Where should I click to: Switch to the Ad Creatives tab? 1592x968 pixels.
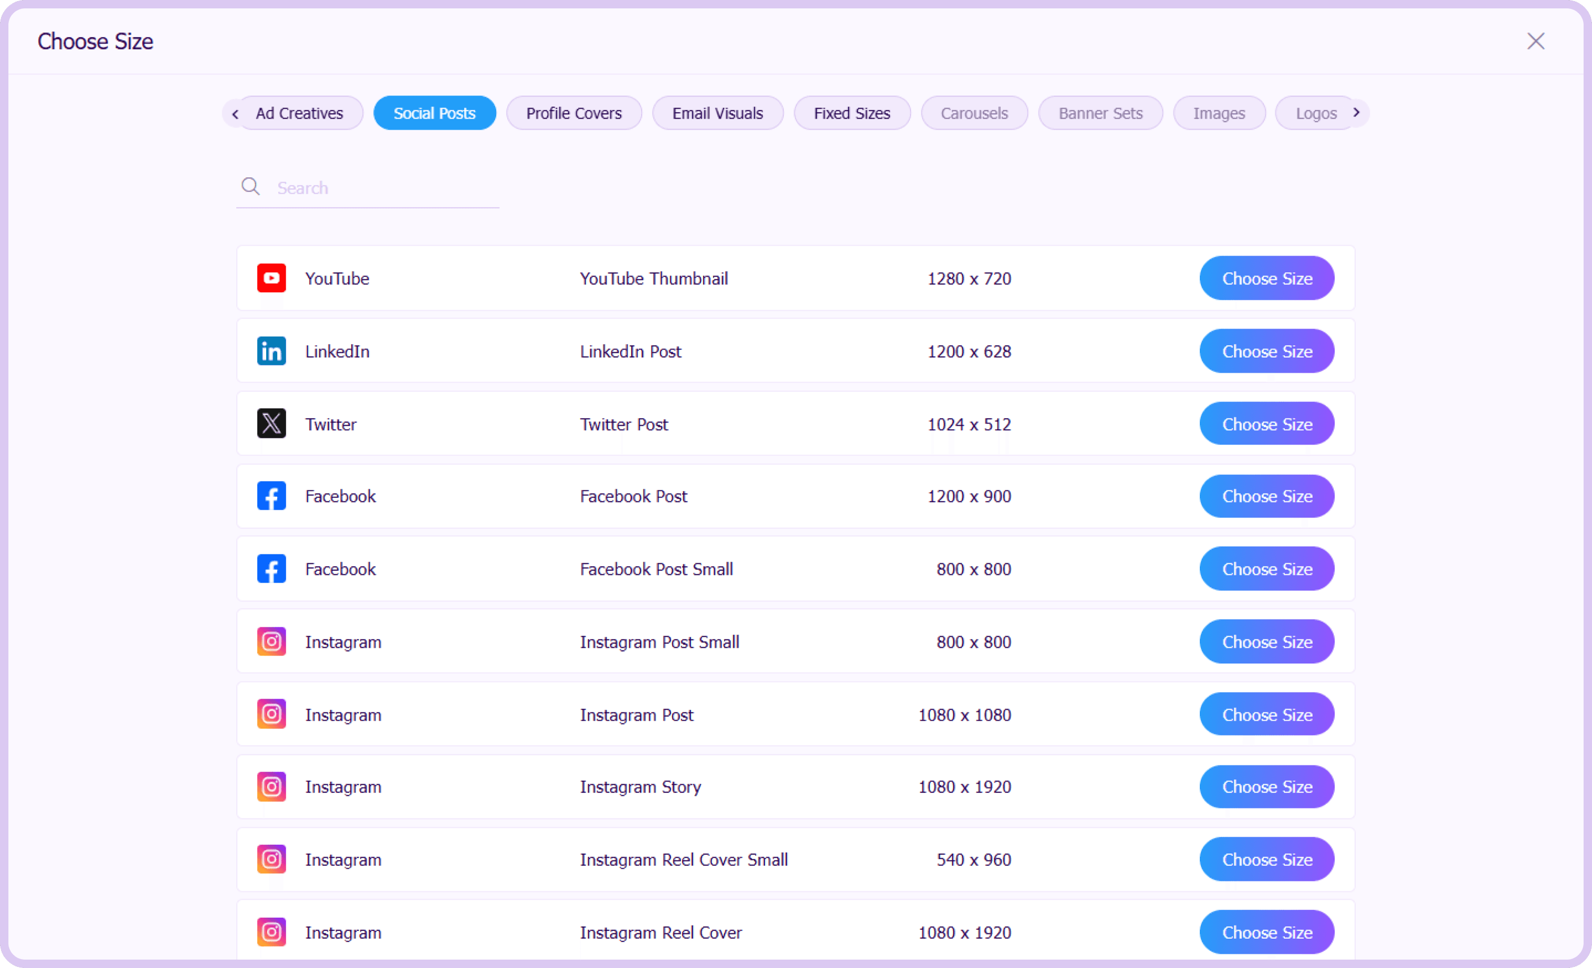point(299,113)
